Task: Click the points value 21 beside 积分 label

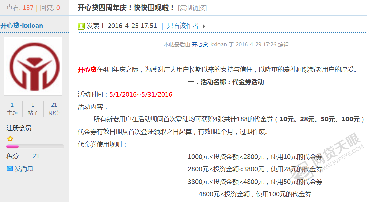Action: (36, 156)
